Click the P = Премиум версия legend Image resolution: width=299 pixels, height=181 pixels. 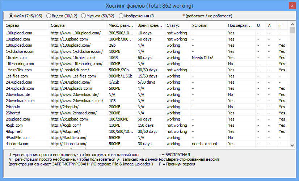tap(177, 164)
